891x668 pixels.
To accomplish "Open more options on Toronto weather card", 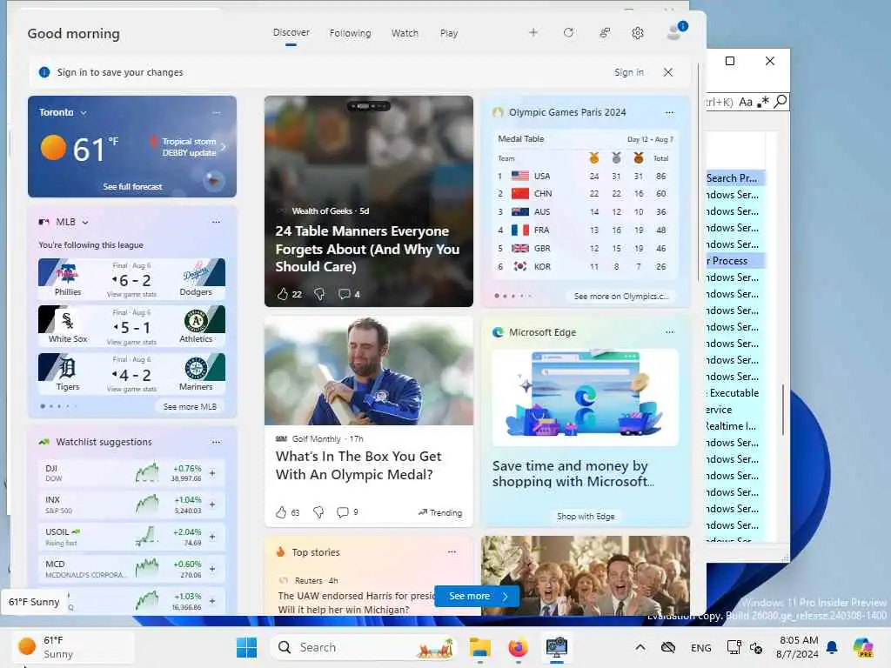I will [217, 112].
